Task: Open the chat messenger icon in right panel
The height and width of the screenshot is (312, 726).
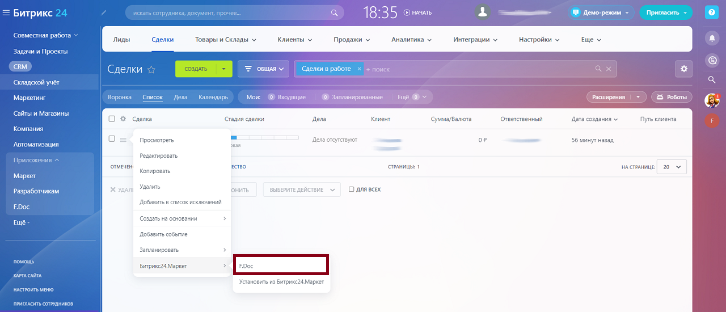Action: (x=711, y=60)
